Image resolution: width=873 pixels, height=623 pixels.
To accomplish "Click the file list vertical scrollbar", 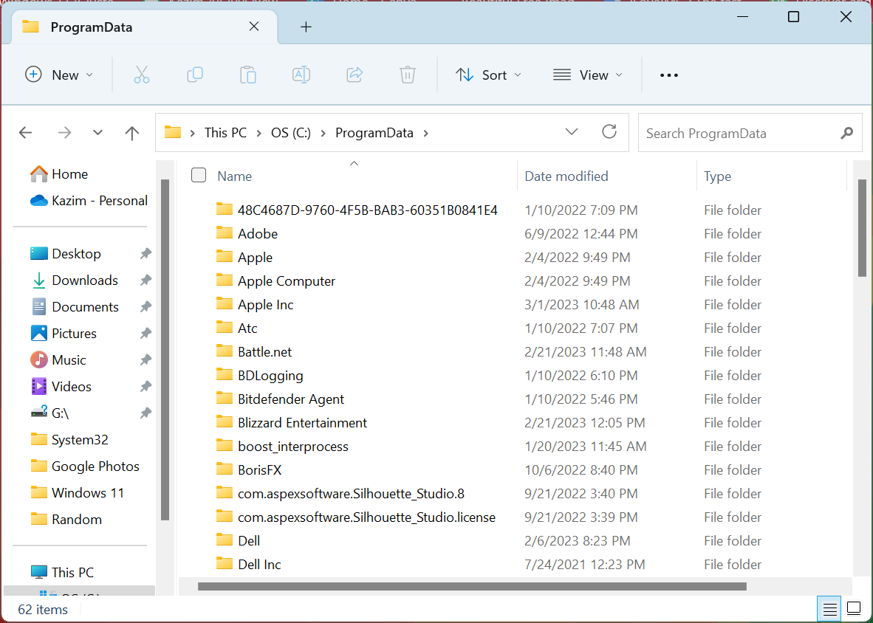I will [862, 227].
